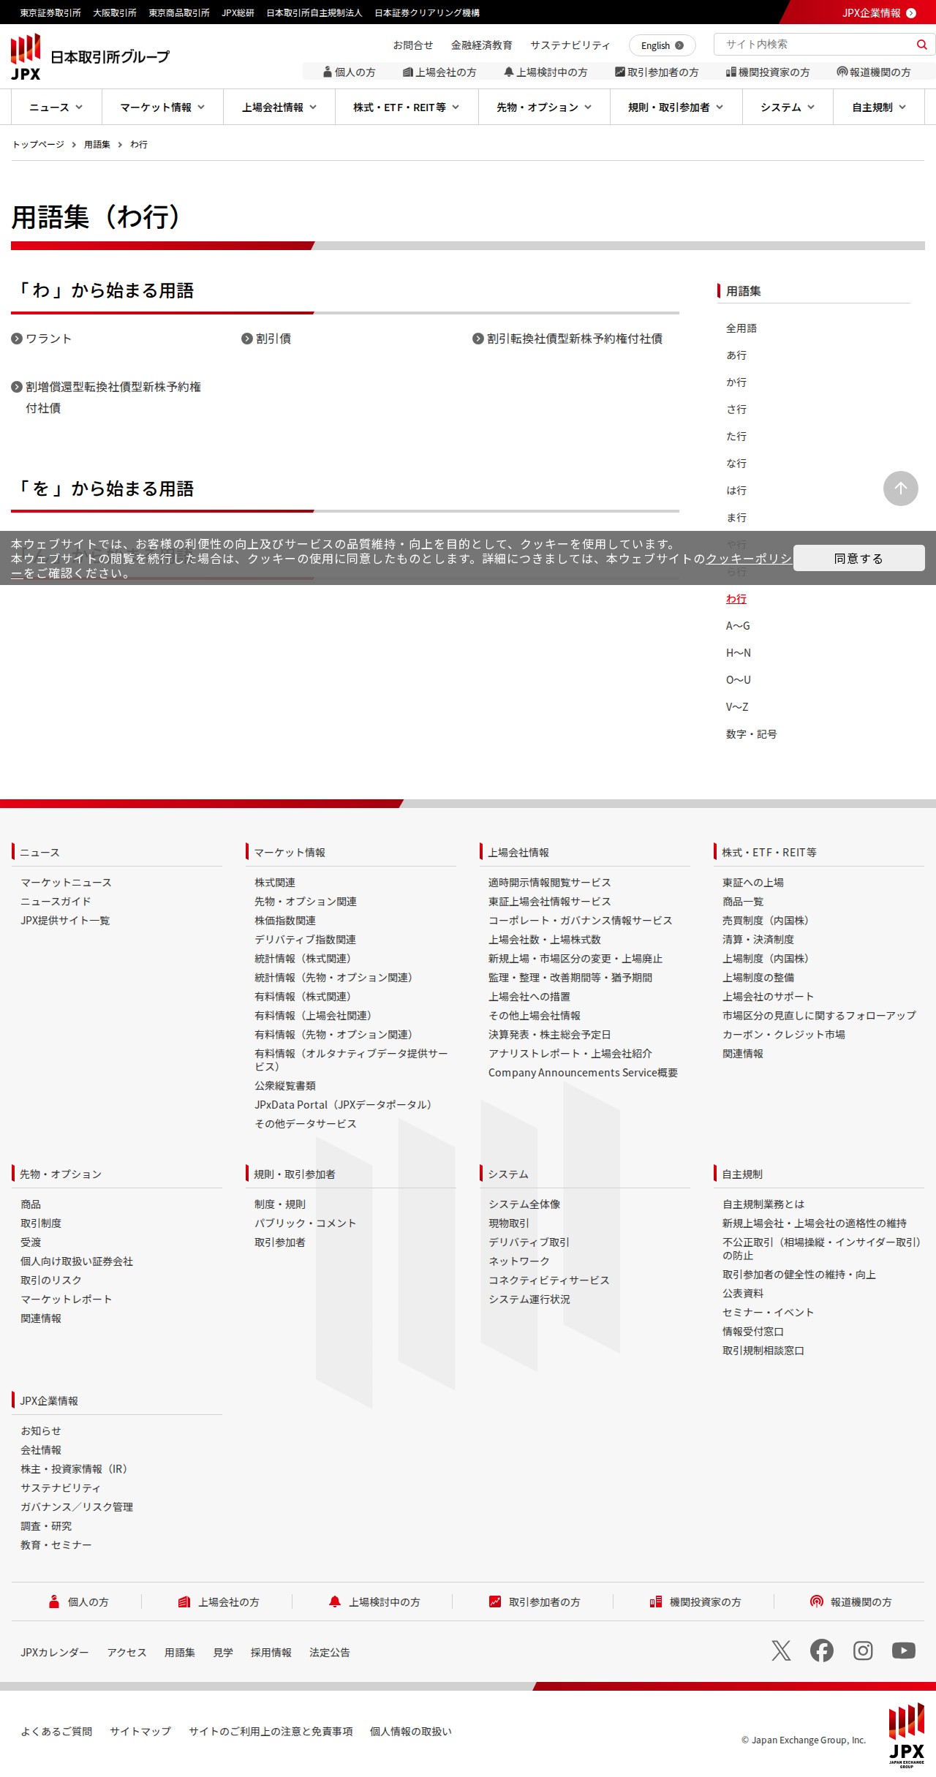Select V〜Z in the glossary sidebar

tap(737, 707)
